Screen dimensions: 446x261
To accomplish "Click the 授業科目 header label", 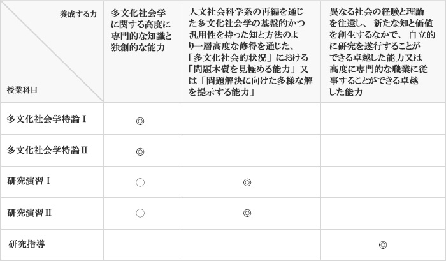I will (22, 91).
